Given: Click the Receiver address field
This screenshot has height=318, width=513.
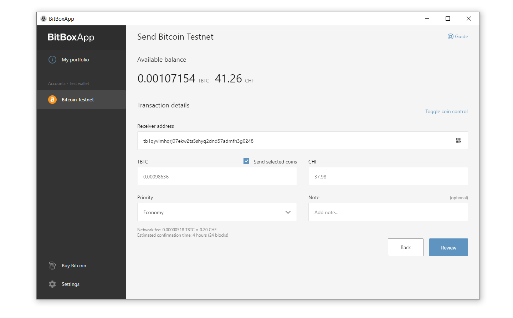Looking at the screenshot, I should tap(303, 141).
